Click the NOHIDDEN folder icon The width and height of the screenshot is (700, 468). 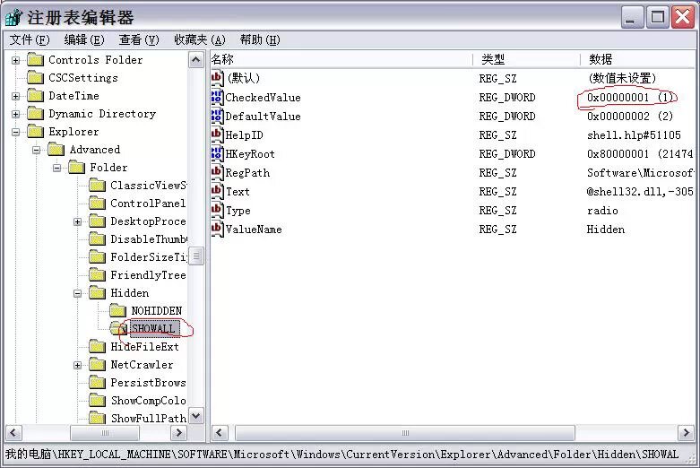pos(117,310)
